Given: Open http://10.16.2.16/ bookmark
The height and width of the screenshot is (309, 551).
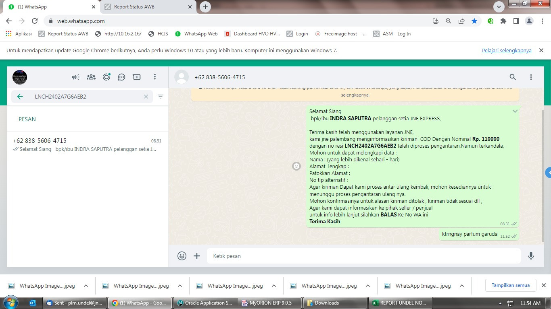Looking at the screenshot, I should coord(118,34).
